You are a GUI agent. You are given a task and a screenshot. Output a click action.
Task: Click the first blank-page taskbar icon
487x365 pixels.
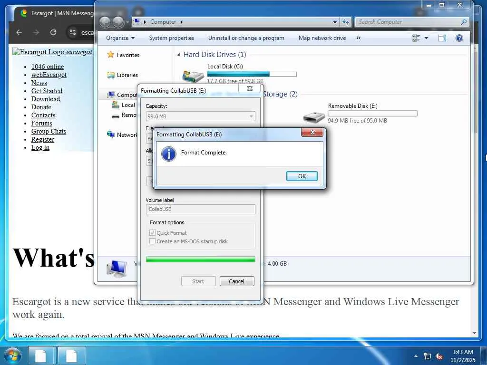pos(41,355)
